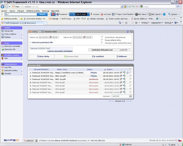Toggle select-all checkbox in table header
183x146 pixels.
pos(131,70)
